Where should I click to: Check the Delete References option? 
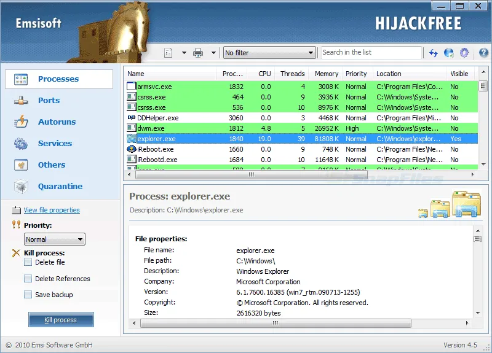(28, 279)
